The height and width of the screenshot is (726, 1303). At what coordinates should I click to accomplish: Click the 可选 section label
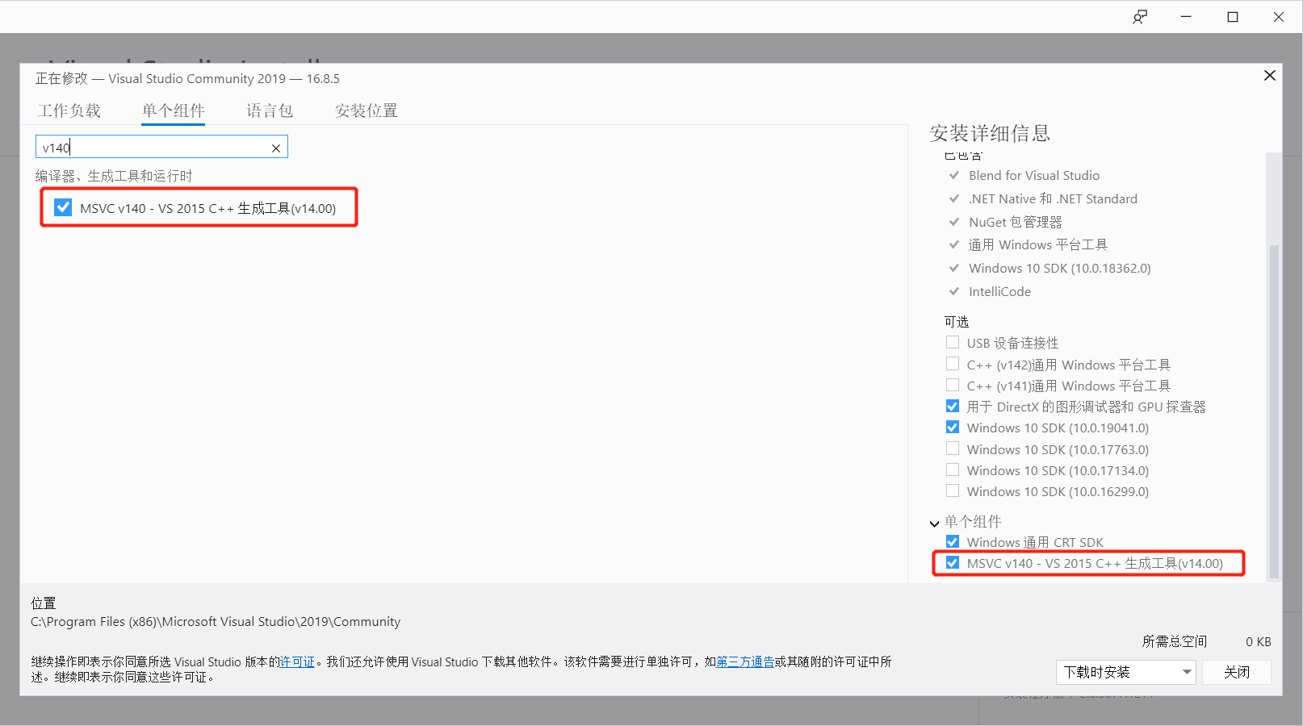point(957,321)
